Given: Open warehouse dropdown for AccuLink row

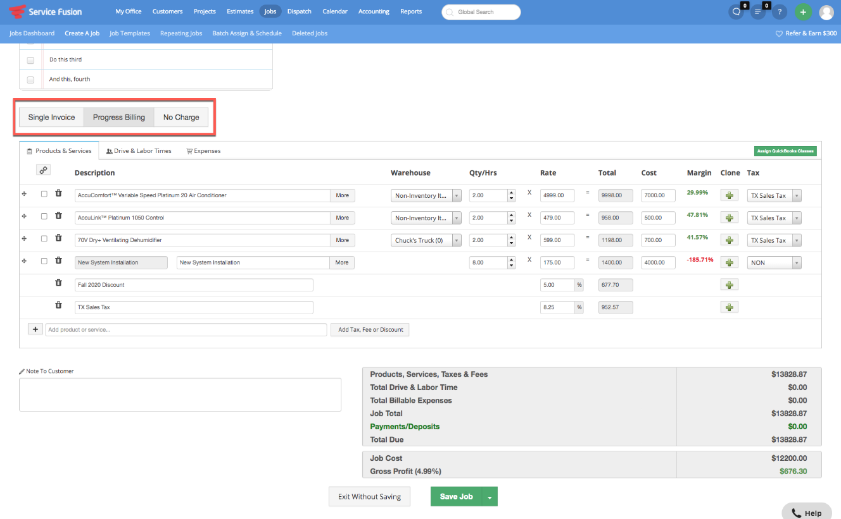Looking at the screenshot, I should 426,218.
